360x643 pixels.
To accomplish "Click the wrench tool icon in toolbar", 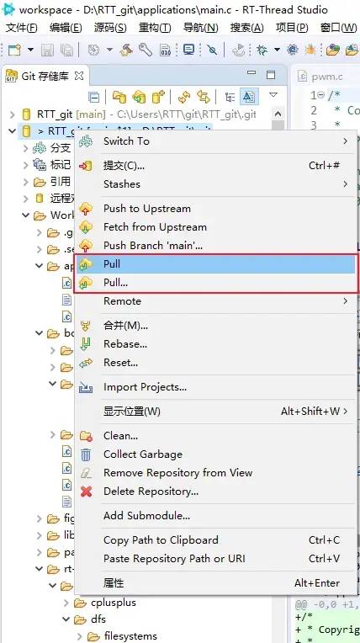I will pos(146,50).
